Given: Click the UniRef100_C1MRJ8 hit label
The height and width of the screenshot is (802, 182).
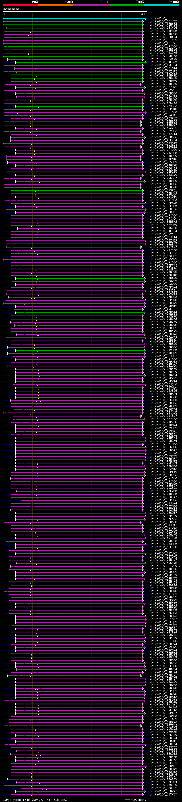Looking at the screenshot, I should 163,34.
